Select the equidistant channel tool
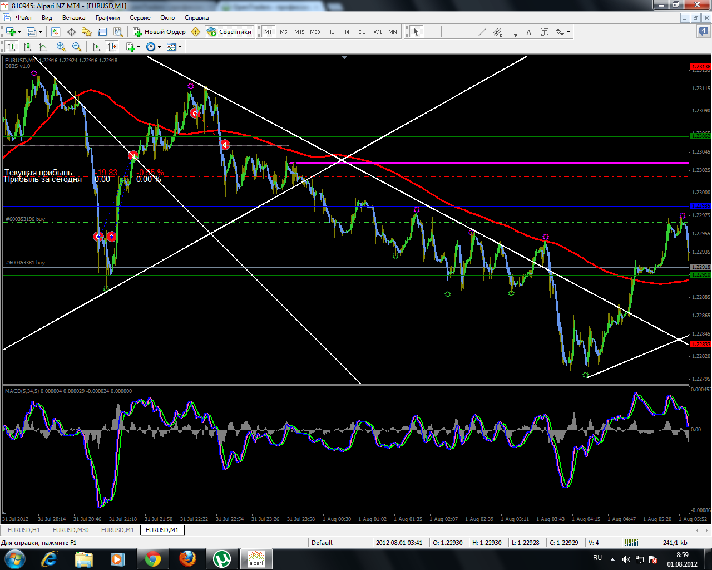The height and width of the screenshot is (570, 712). [x=497, y=32]
